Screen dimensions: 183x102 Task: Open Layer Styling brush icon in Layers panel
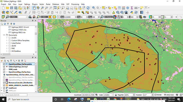coord(2,61)
